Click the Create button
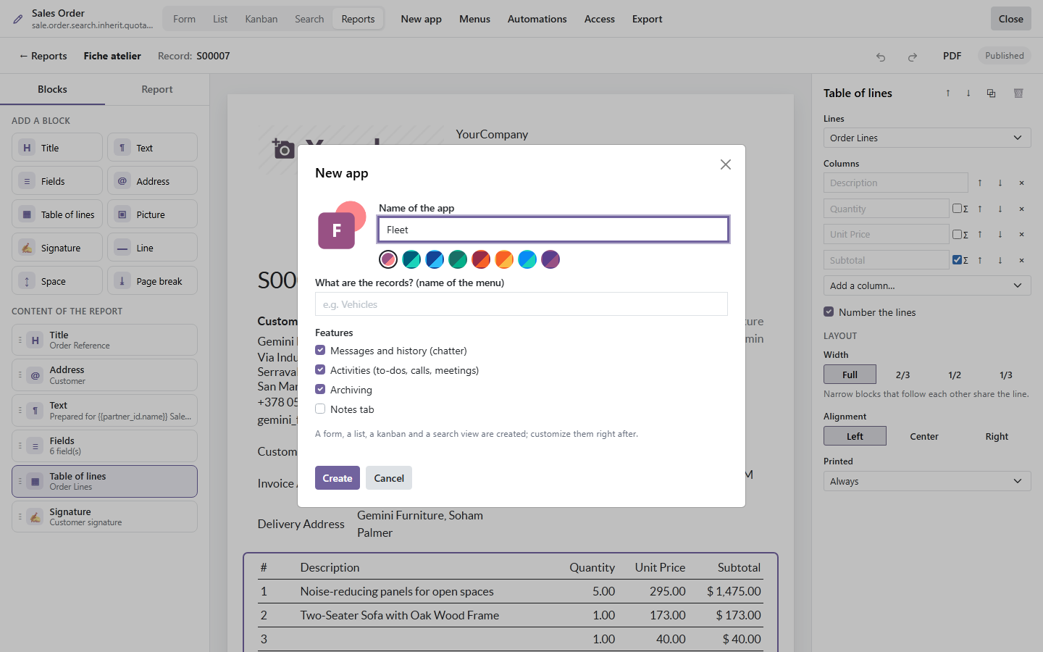Screen dimensions: 1043x652 (x=338, y=478)
